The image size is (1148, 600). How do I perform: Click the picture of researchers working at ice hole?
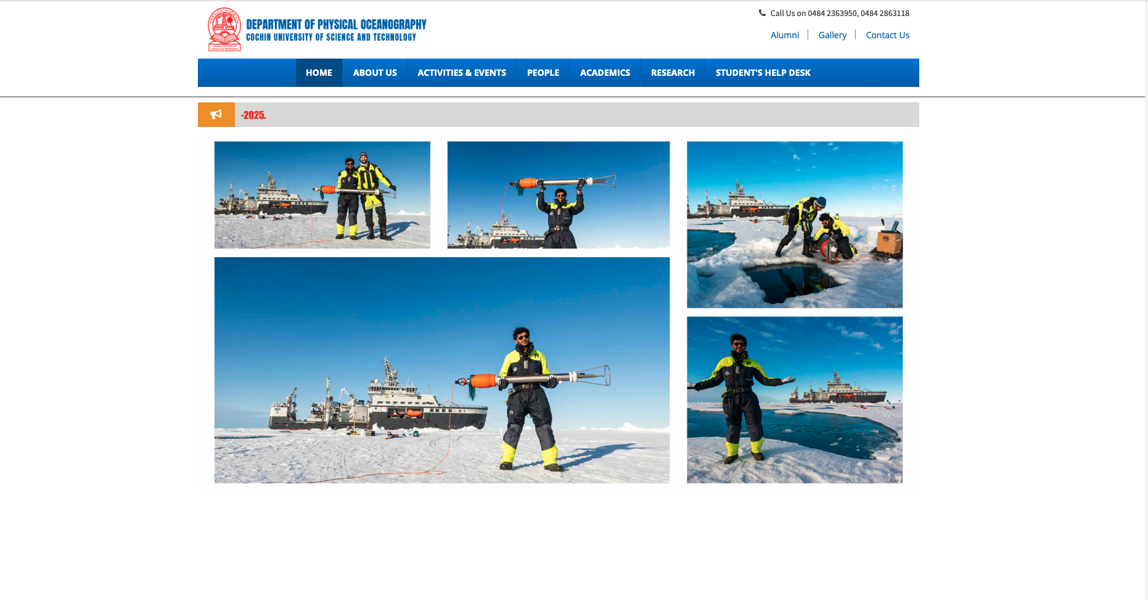tap(794, 224)
